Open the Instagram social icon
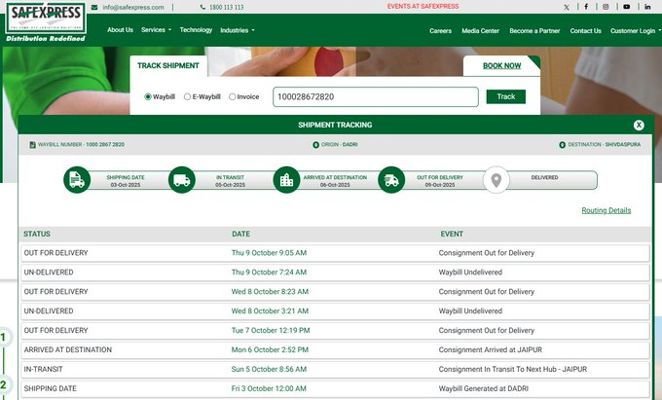Screen dimensions: 662x400 [606, 7]
